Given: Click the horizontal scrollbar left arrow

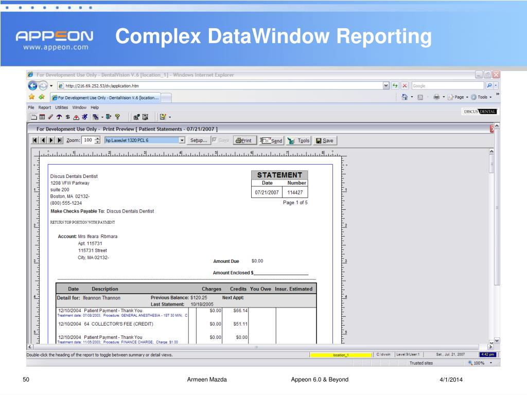Looking at the screenshot, I should [30, 347].
